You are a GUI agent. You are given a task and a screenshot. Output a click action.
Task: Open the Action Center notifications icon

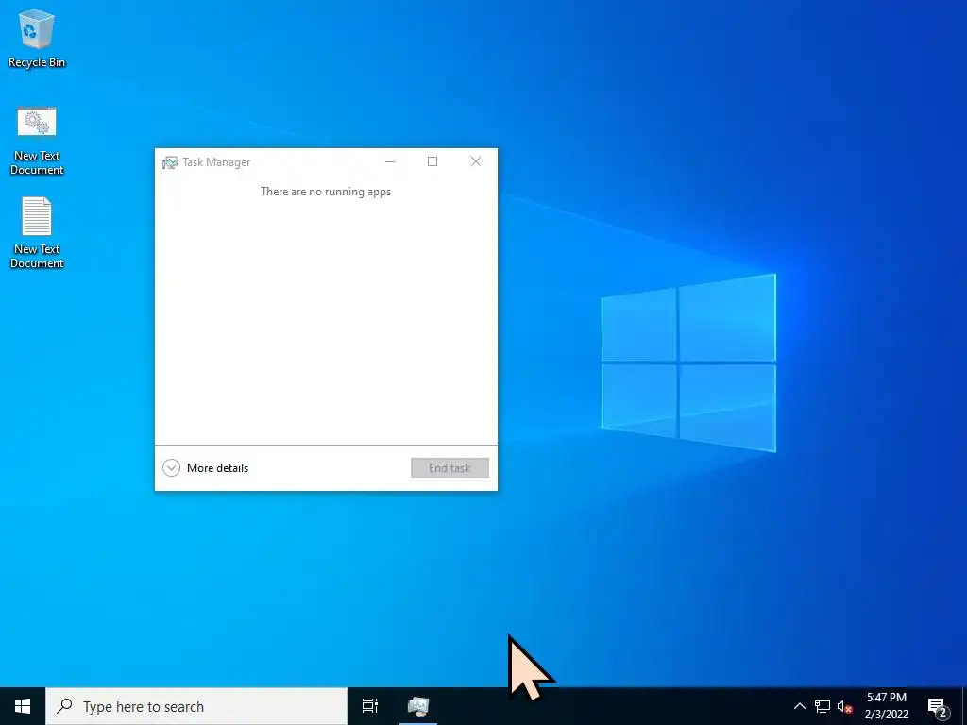(x=938, y=707)
